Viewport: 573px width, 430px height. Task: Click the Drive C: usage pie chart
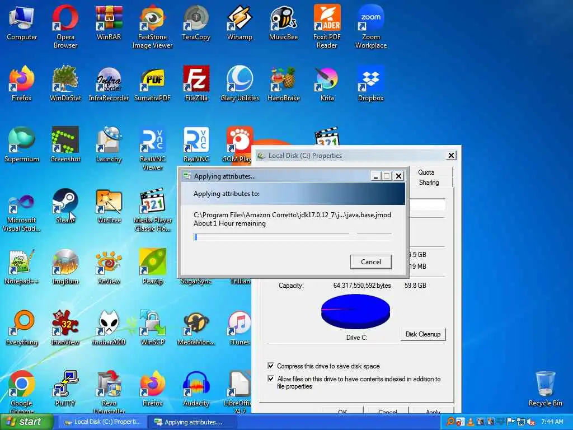[x=355, y=312]
